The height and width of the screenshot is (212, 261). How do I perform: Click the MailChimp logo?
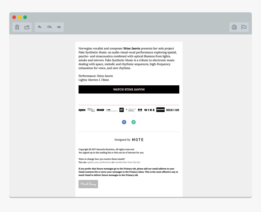click(x=88, y=184)
